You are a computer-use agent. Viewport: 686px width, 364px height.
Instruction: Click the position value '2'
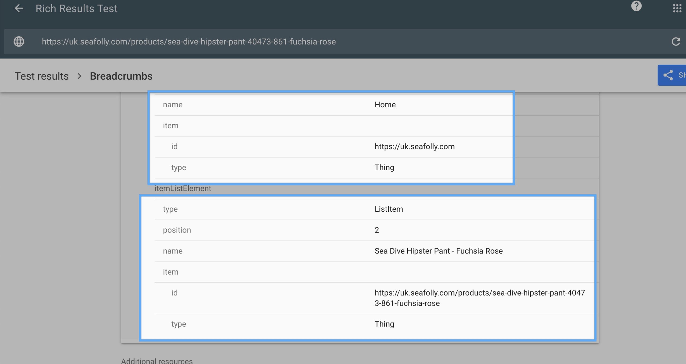click(377, 230)
